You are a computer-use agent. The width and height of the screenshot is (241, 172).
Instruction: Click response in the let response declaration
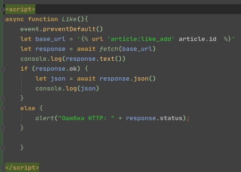[x=50, y=49]
